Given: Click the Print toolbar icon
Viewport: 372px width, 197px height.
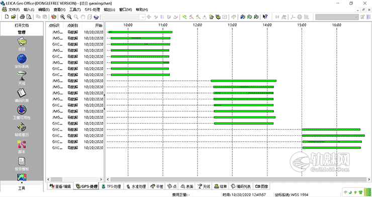Looking at the screenshot, I should [22, 17].
